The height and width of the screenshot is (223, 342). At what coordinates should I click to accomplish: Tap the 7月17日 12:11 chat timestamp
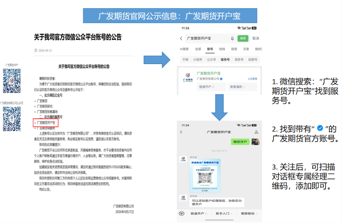219,151
